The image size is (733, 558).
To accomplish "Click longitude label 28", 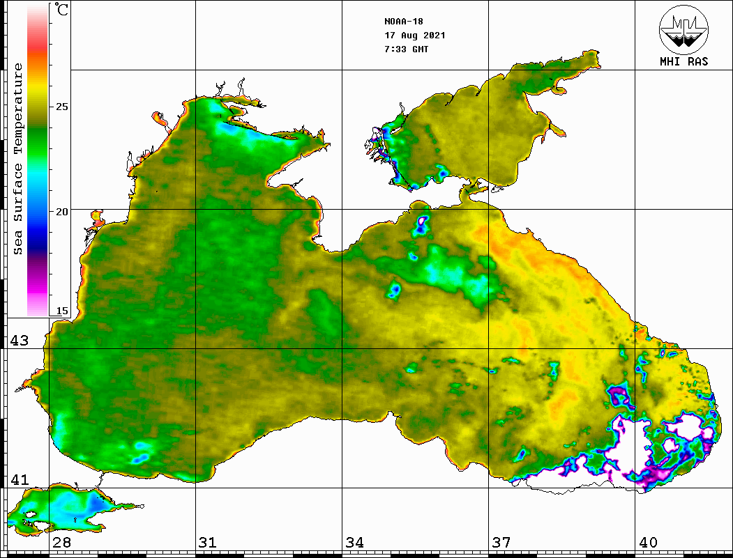I will (61, 542).
